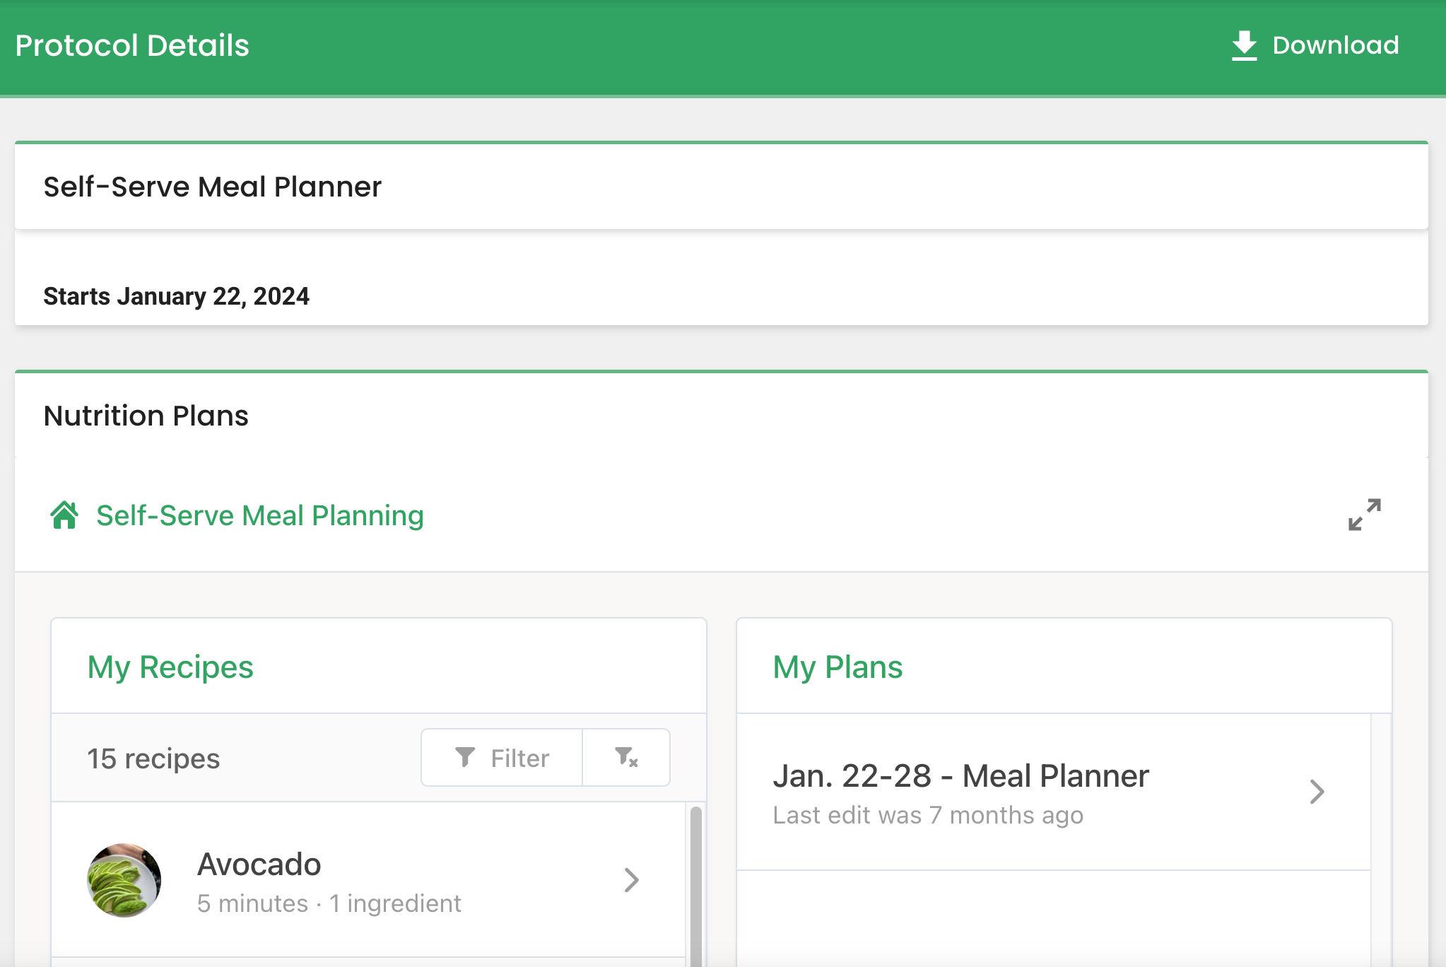
Task: Click the green home icon
Action: (x=64, y=515)
